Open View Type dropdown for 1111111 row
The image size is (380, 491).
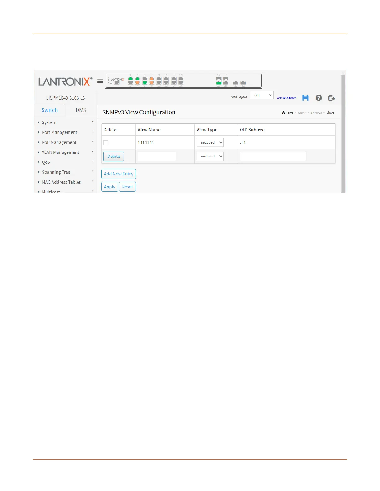(210, 142)
